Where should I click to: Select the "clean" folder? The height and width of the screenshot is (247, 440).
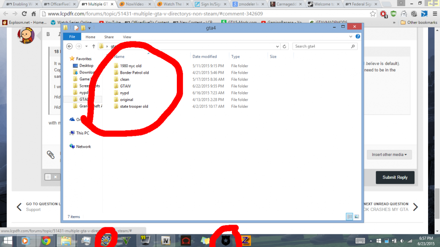(125, 80)
